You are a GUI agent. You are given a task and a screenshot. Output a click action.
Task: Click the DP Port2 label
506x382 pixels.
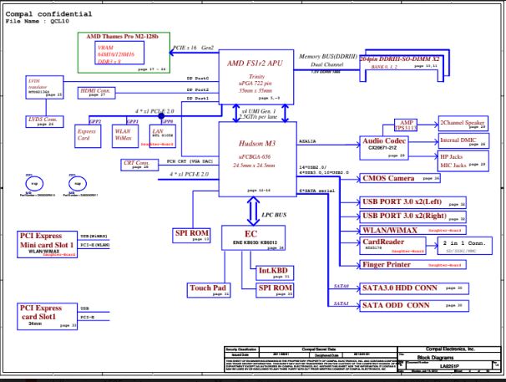click(198, 89)
